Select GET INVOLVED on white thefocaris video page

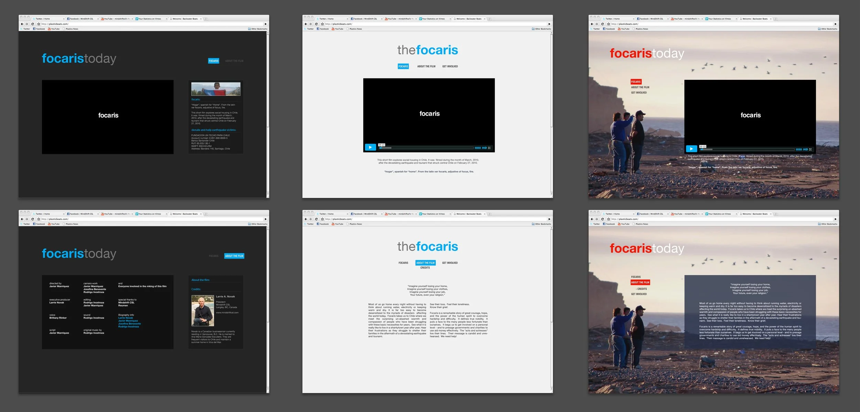tap(450, 66)
